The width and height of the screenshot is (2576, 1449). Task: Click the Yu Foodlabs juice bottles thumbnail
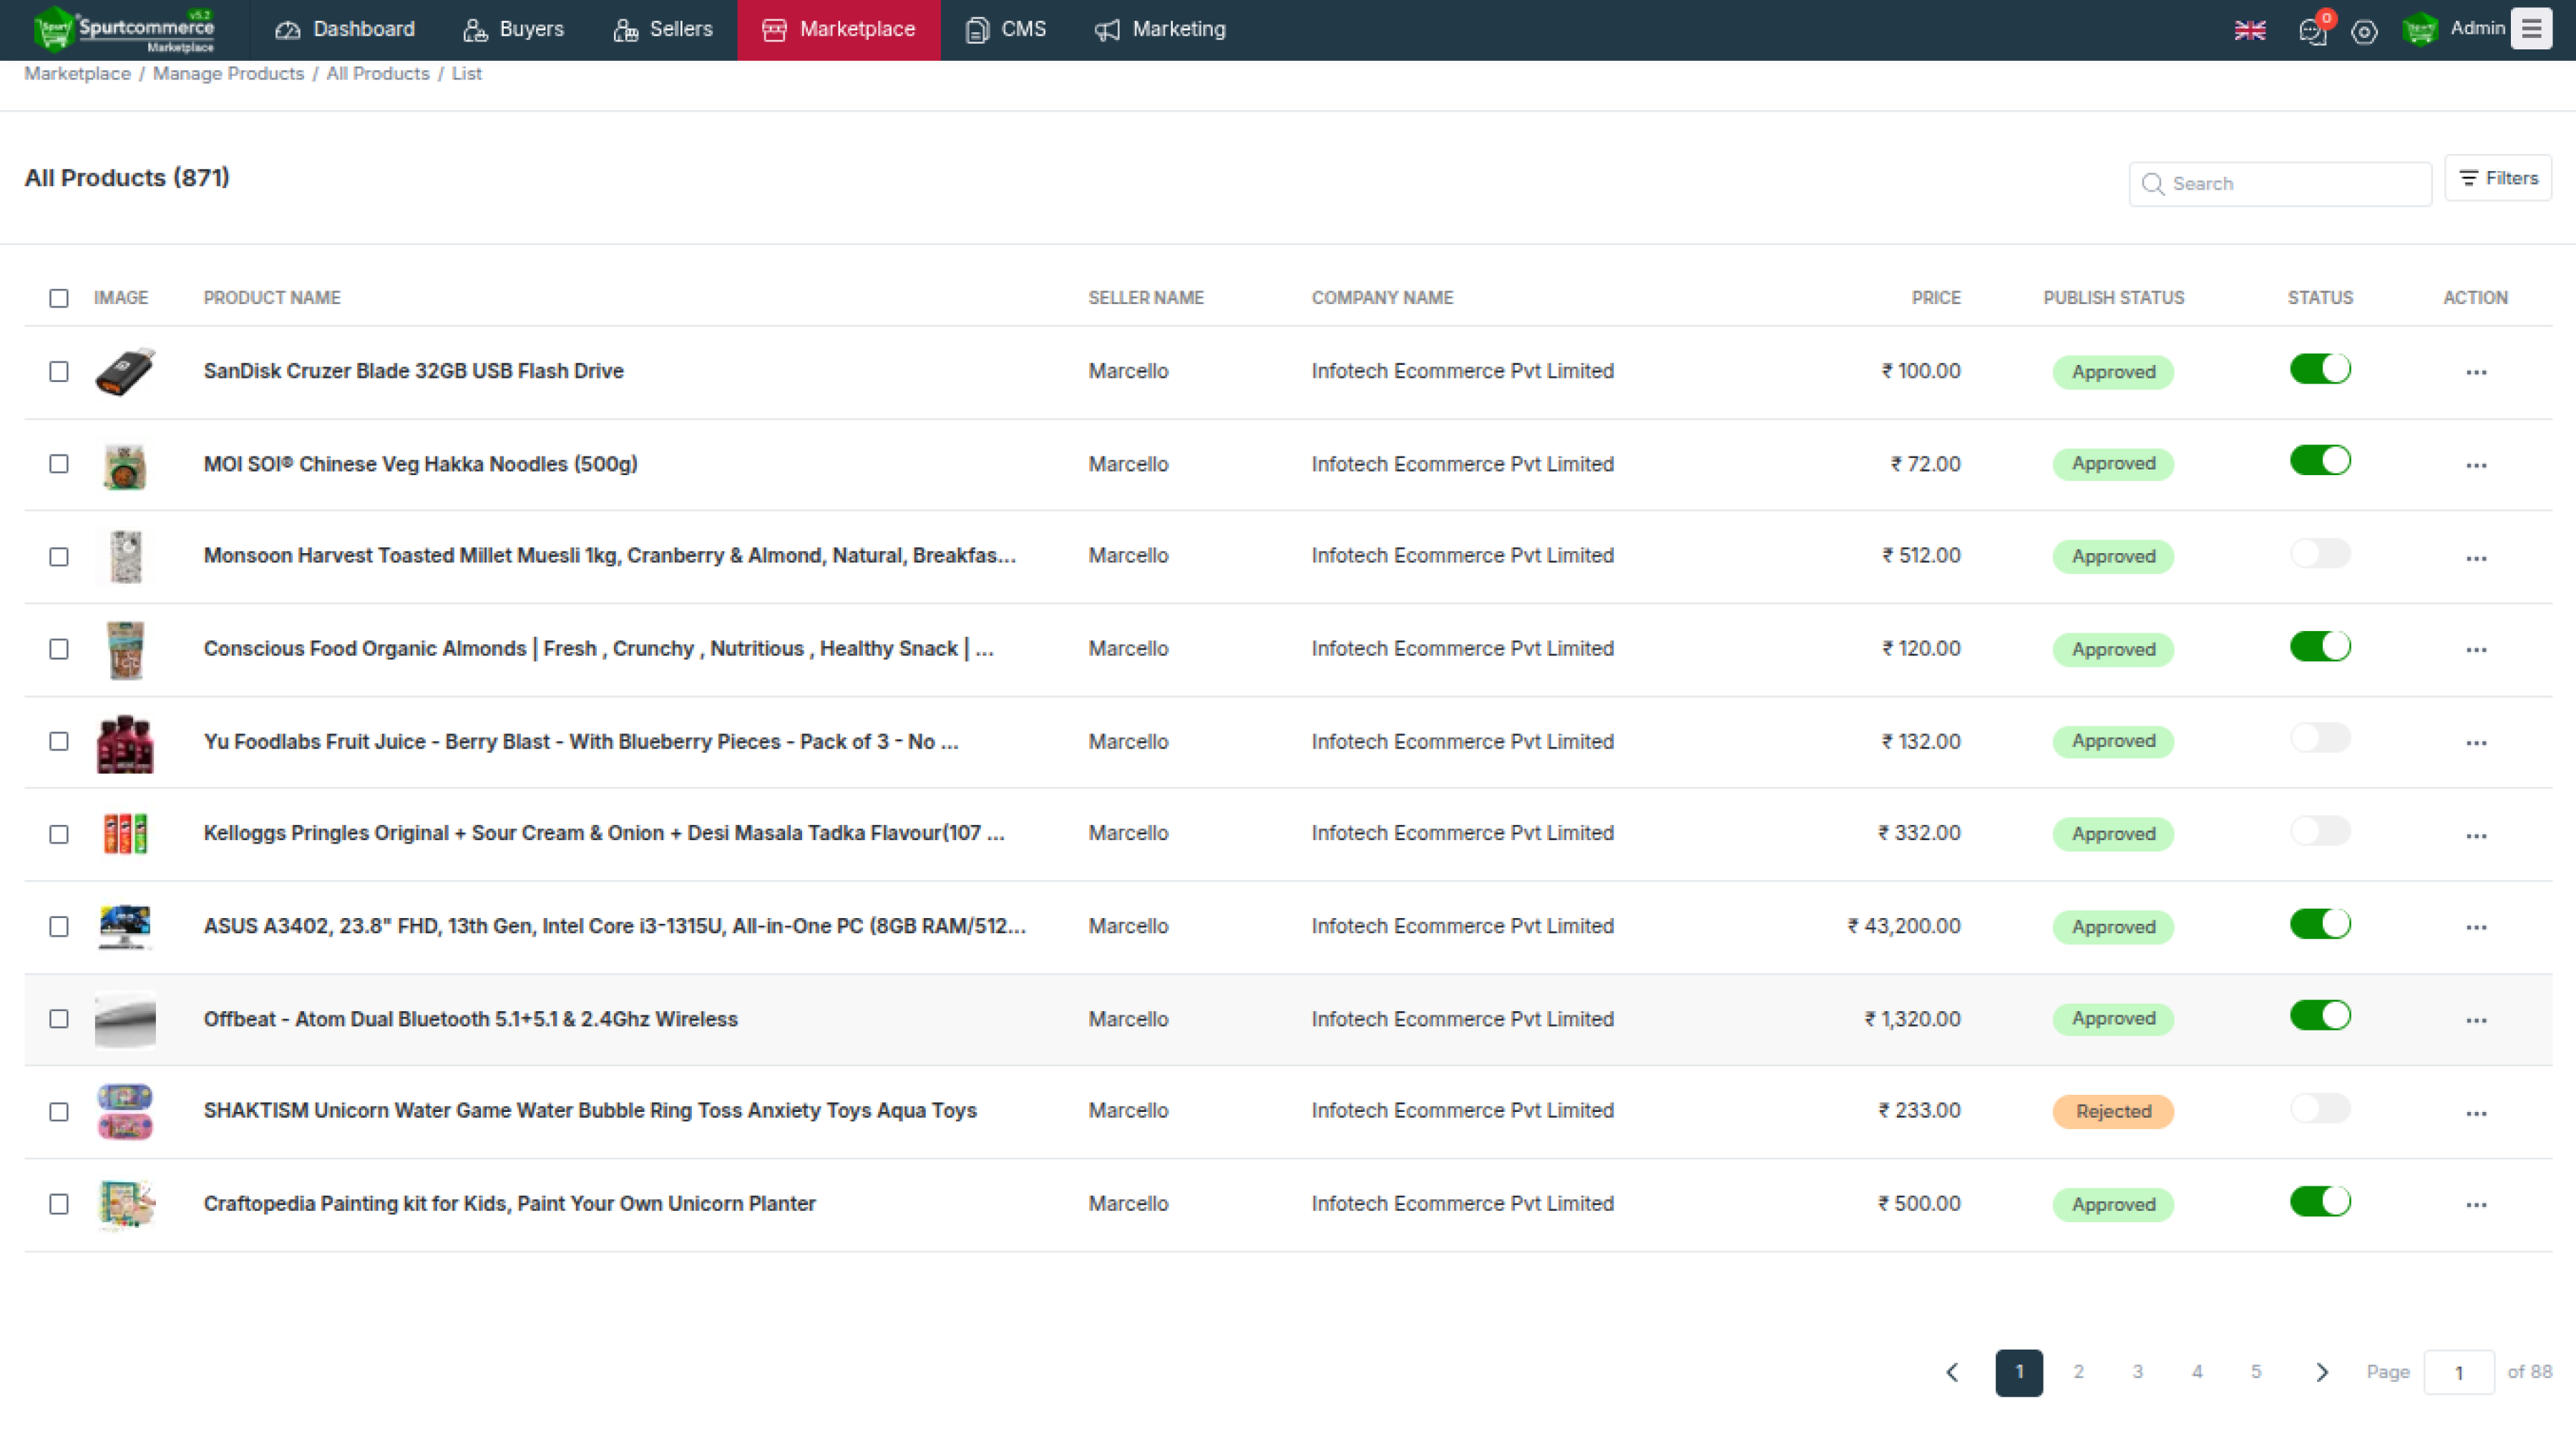pyautogui.click(x=125, y=743)
